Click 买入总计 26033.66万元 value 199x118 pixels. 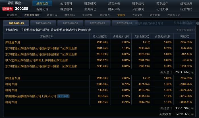click(x=184, y=72)
